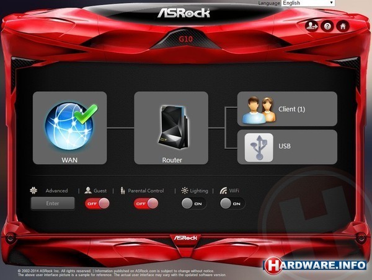Click the Lighting label
Screen dimensions: 372x280
coord(199,191)
